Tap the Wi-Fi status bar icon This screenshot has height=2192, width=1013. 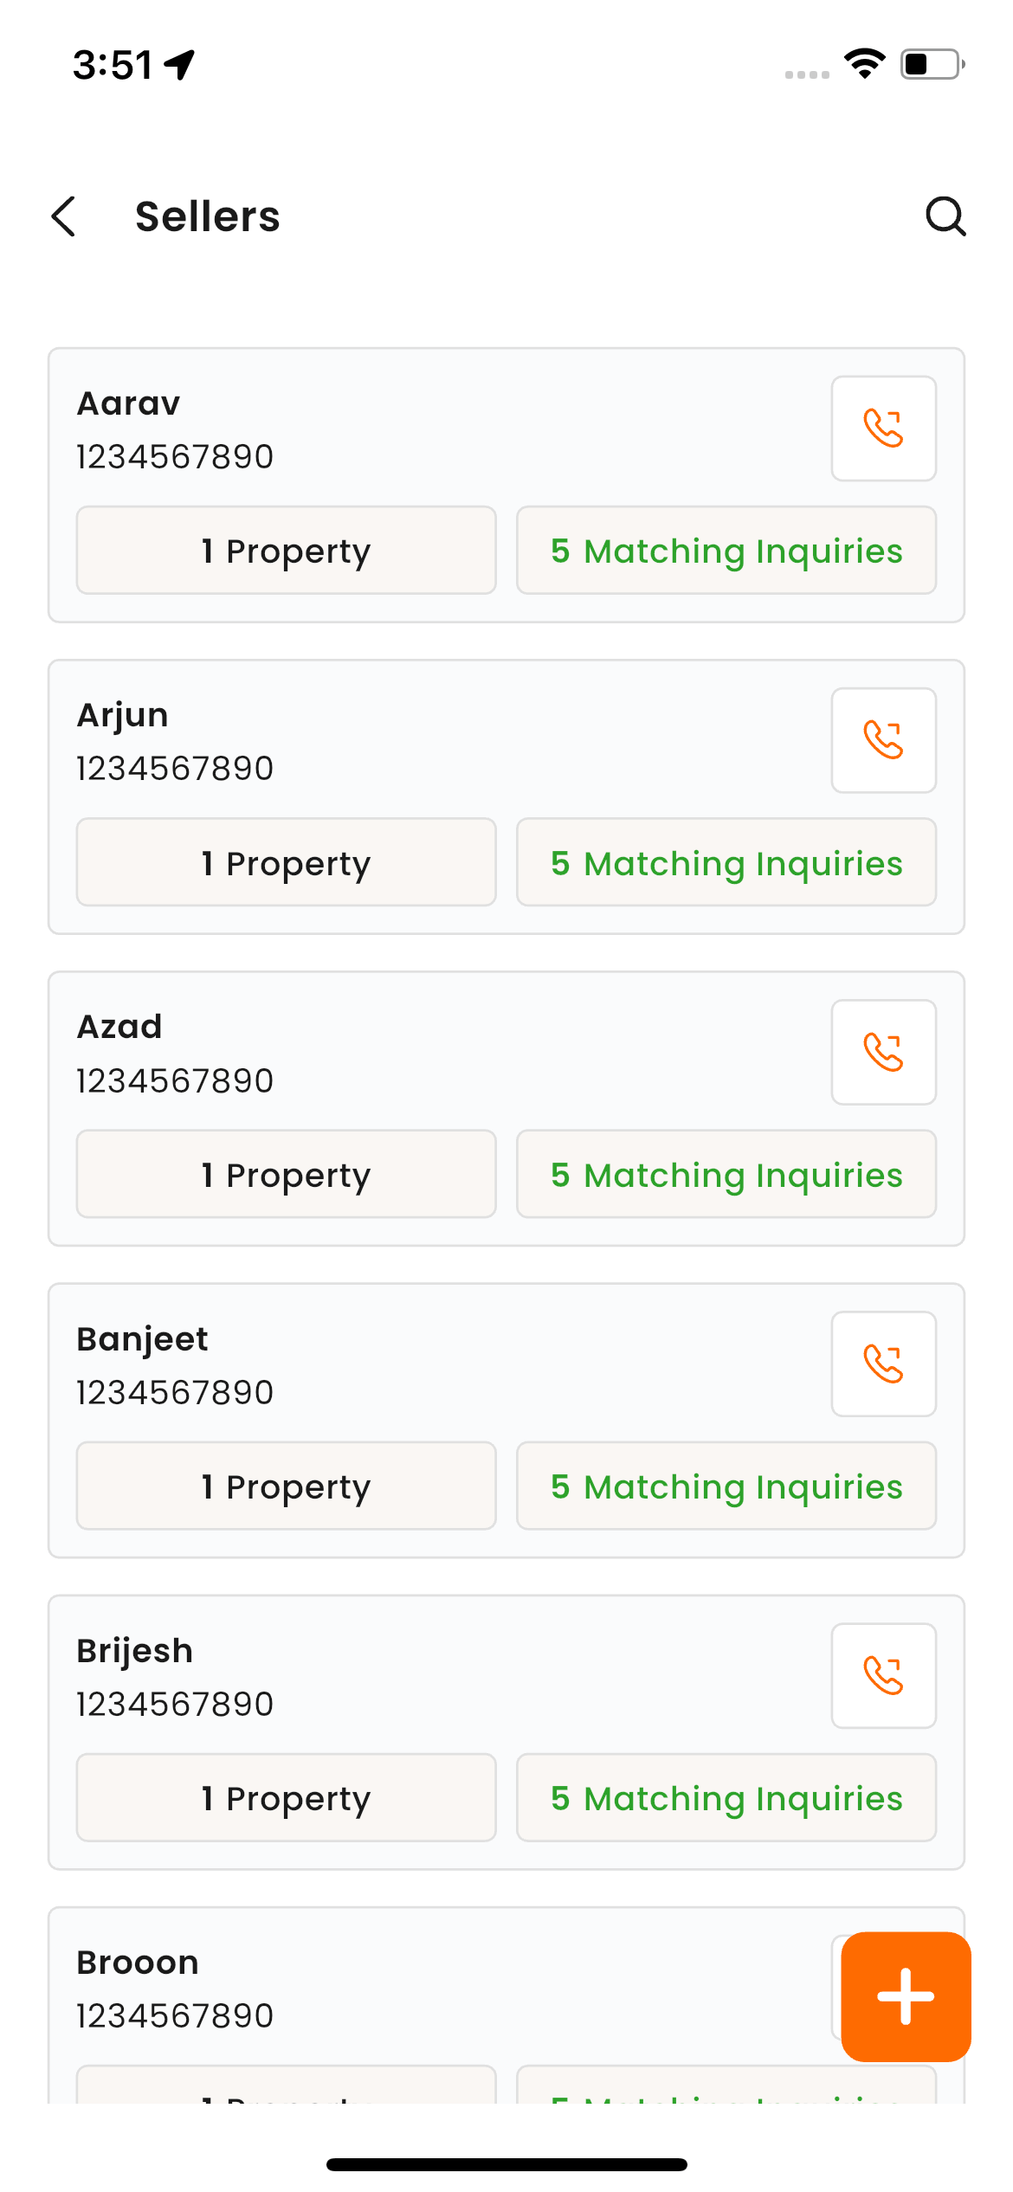(864, 64)
